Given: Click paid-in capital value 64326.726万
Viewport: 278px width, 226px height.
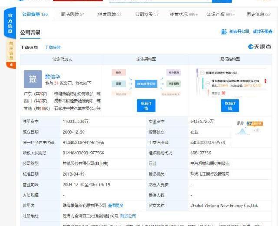Looking at the screenshot, I should tap(202, 121).
